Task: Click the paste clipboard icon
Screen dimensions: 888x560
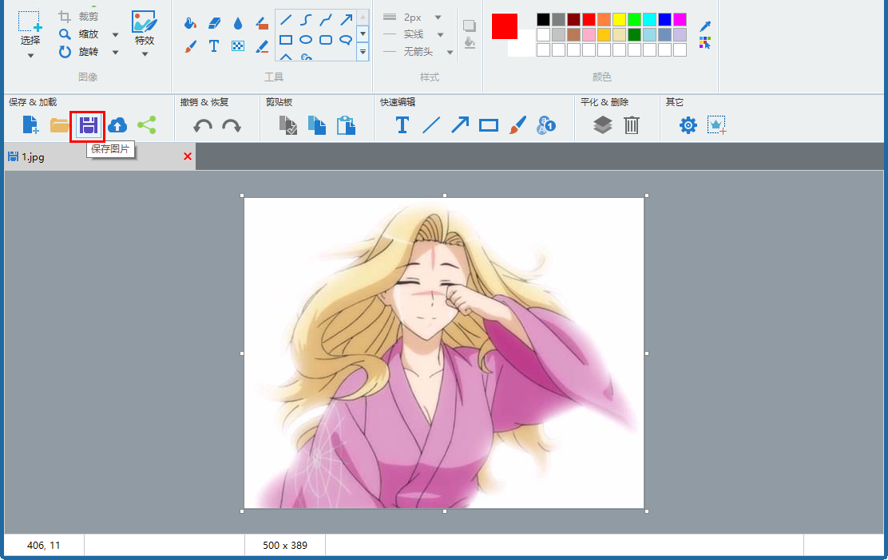Action: pos(346,125)
